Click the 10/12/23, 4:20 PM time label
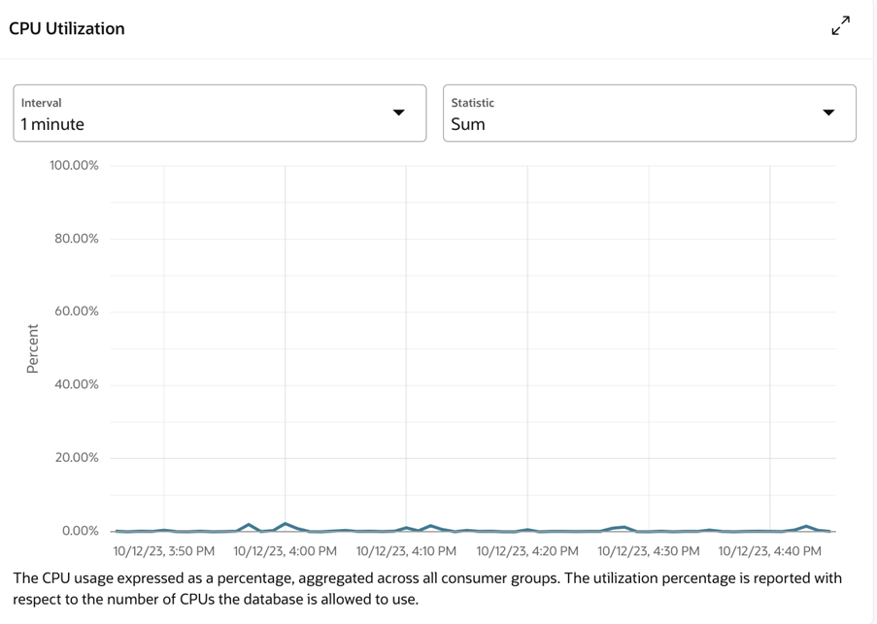Image resolution: width=877 pixels, height=624 pixels. coord(527,551)
